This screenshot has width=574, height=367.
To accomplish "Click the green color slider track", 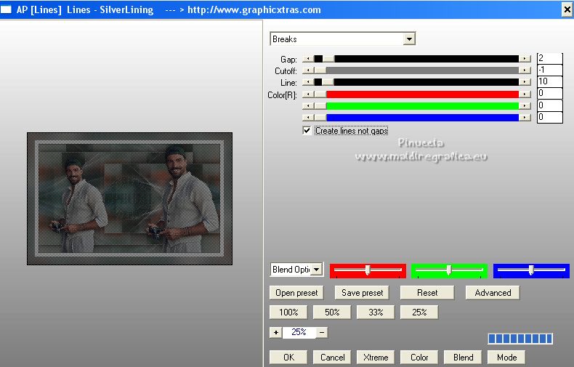I will [x=416, y=106].
